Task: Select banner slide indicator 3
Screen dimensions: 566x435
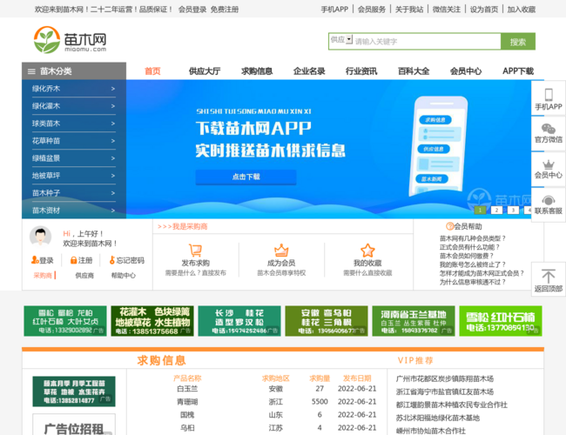Action: (513, 210)
